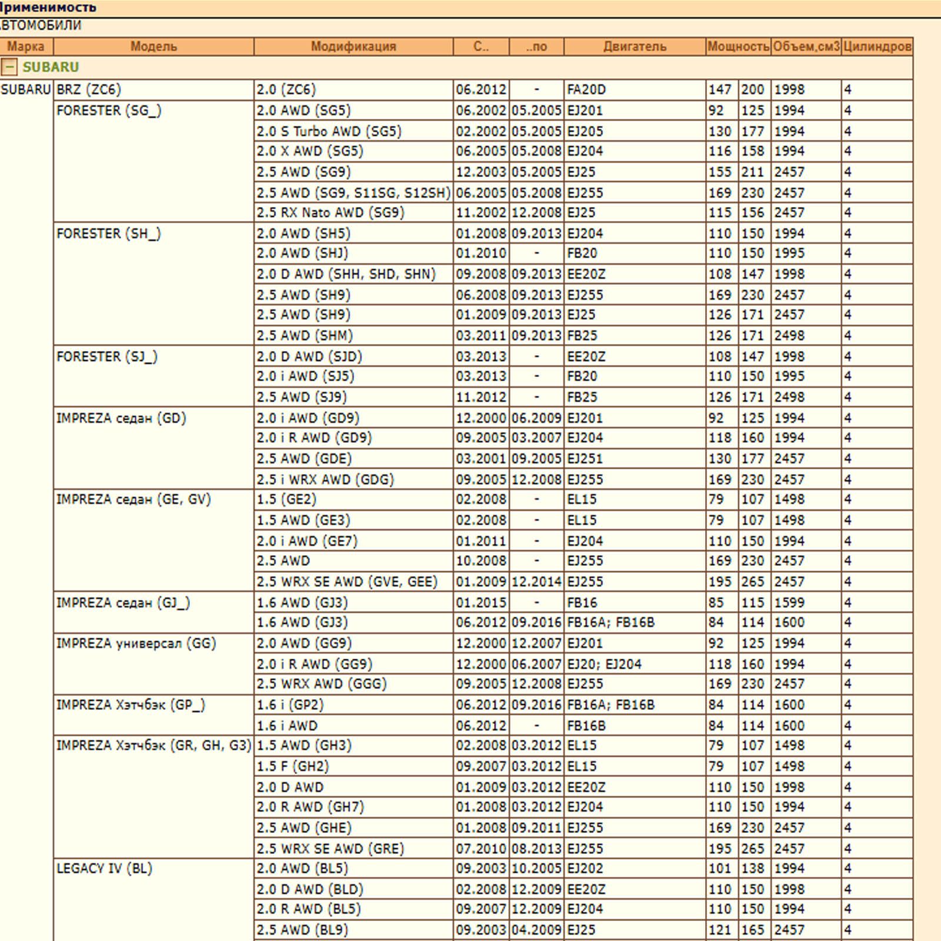Click the 2.0 S Turbo AWD (SG5) modification
941x941 pixels.
pyautogui.click(x=329, y=131)
